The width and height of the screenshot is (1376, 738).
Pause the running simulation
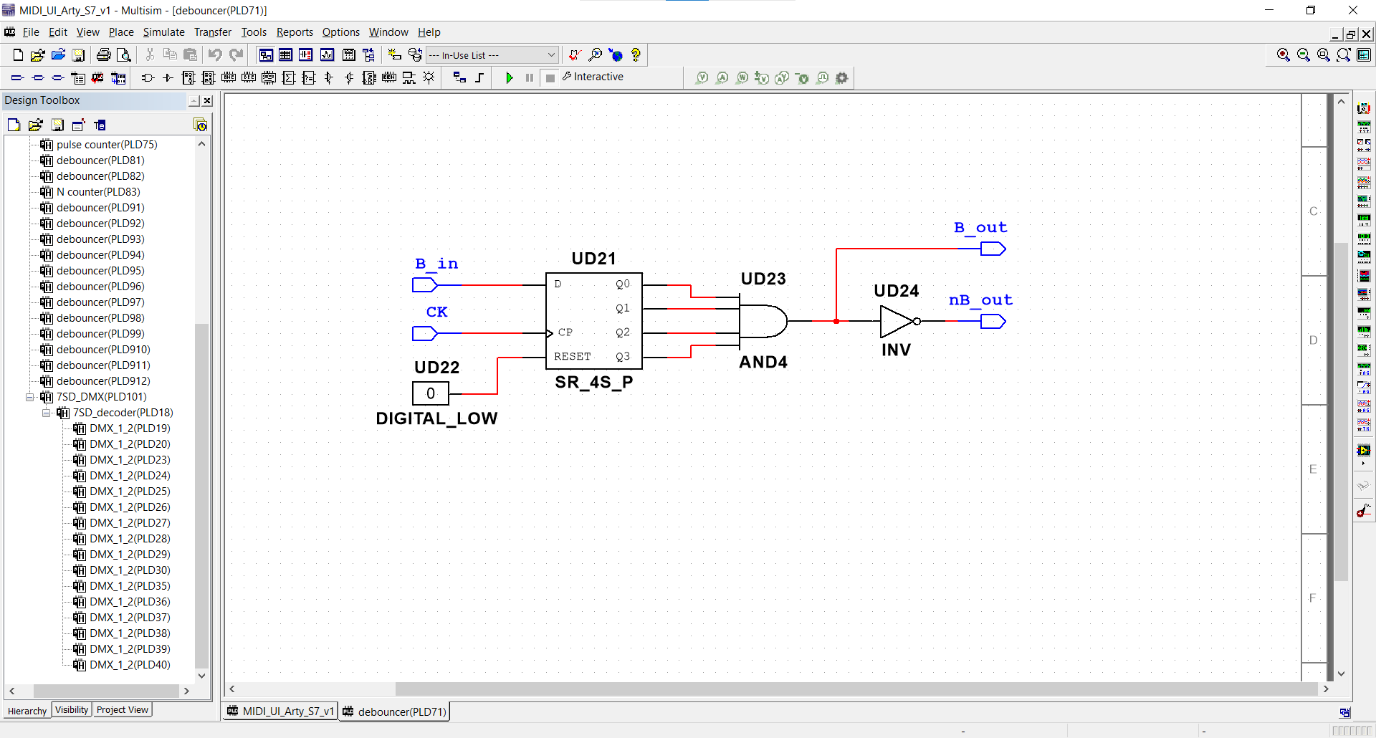click(x=530, y=77)
